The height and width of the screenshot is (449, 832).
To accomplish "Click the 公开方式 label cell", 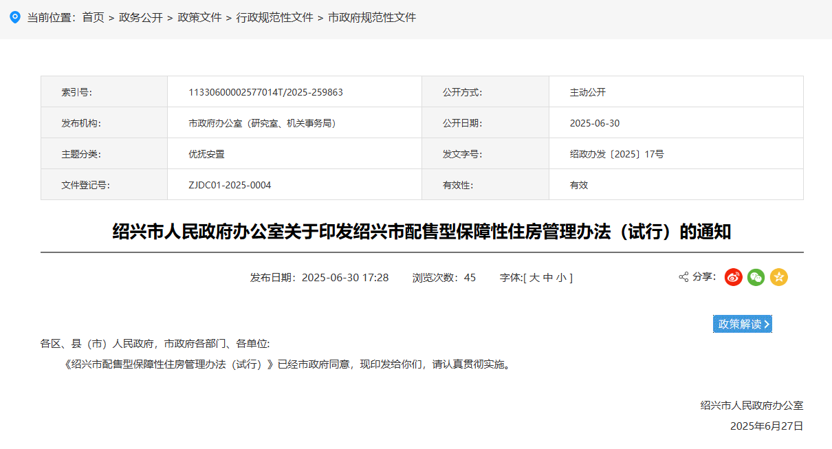I will pyautogui.click(x=485, y=92).
